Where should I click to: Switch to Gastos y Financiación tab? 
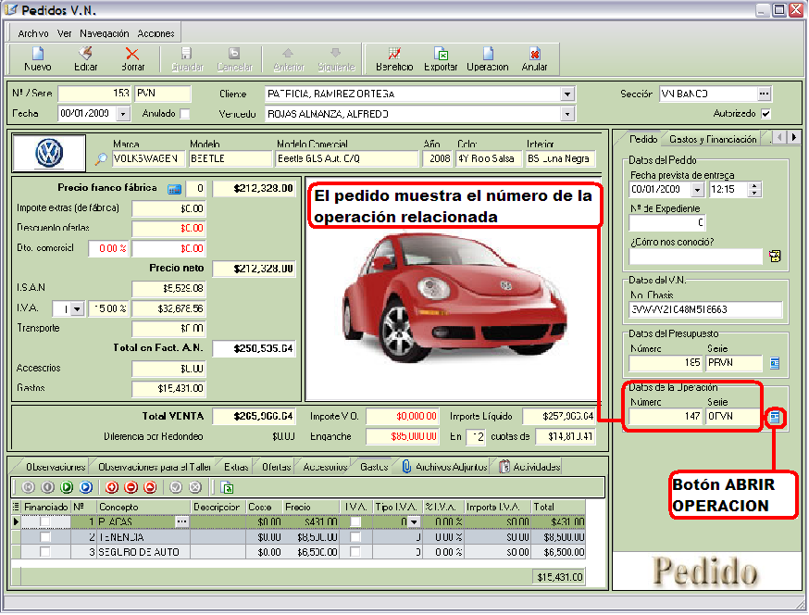(713, 139)
